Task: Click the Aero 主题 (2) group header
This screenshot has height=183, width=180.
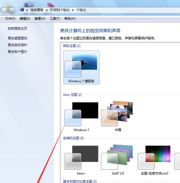Action: pos(72,95)
